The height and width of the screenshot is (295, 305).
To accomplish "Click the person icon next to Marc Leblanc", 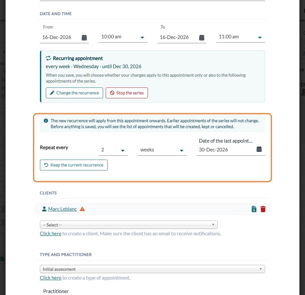I will [44, 209].
